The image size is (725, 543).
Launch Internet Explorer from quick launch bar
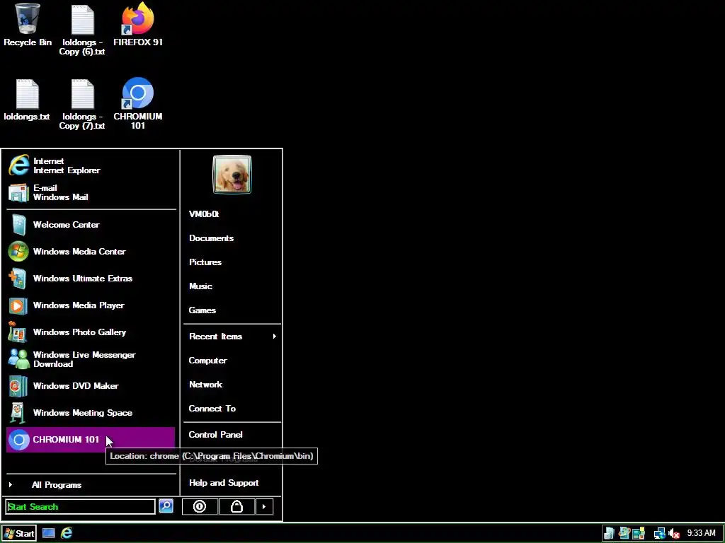(x=67, y=533)
